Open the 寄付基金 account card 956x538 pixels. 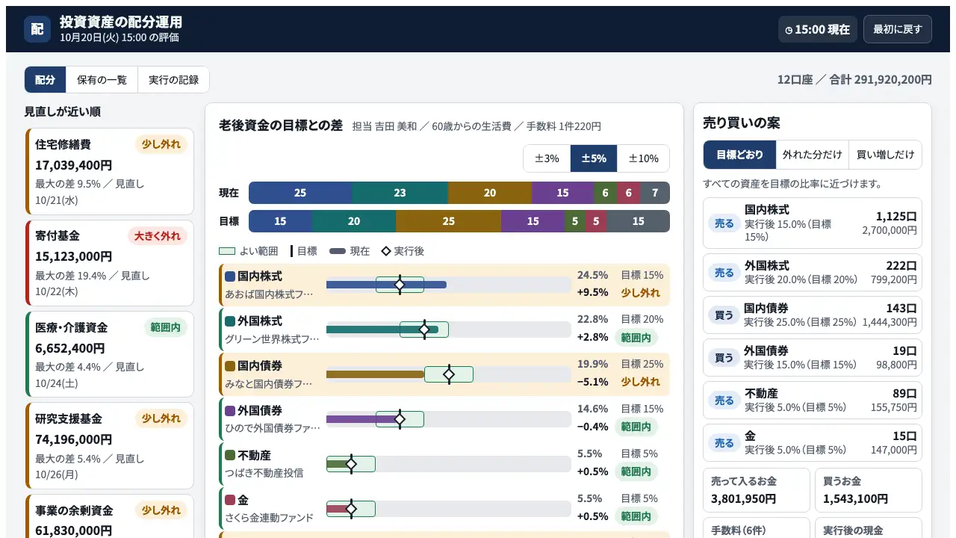click(109, 263)
